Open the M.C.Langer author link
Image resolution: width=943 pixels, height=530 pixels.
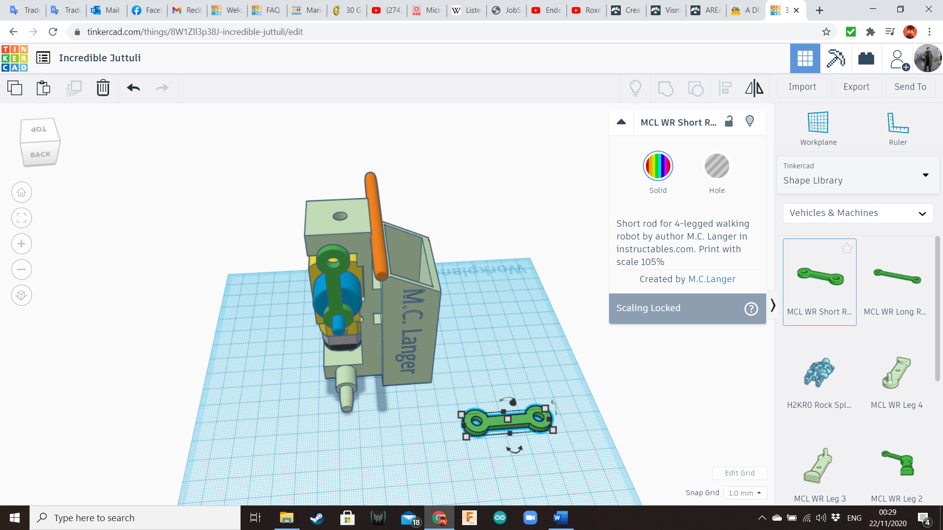pos(712,279)
